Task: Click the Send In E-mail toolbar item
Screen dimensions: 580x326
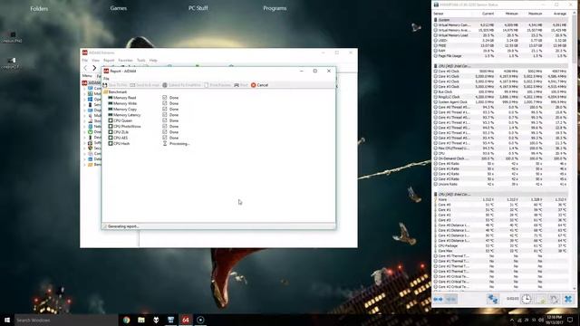Action: pyautogui.click(x=145, y=85)
